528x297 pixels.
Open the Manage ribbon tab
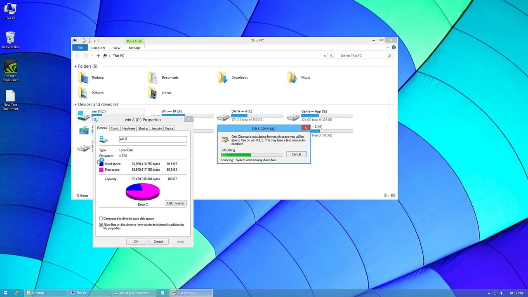click(134, 48)
